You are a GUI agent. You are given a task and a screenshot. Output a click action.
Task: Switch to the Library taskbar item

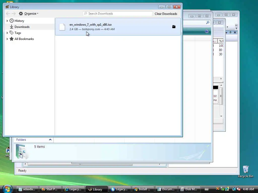97,189
